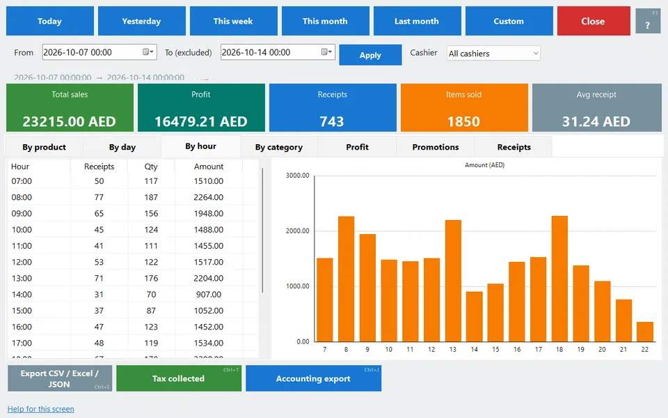668x418 pixels.
Task: Select the 07:00 hour row
Action: [x=133, y=181]
